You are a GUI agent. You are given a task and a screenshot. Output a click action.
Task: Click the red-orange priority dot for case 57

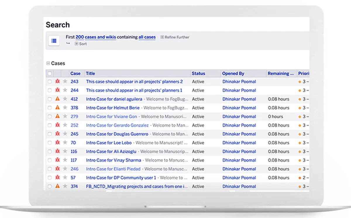(x=300, y=178)
